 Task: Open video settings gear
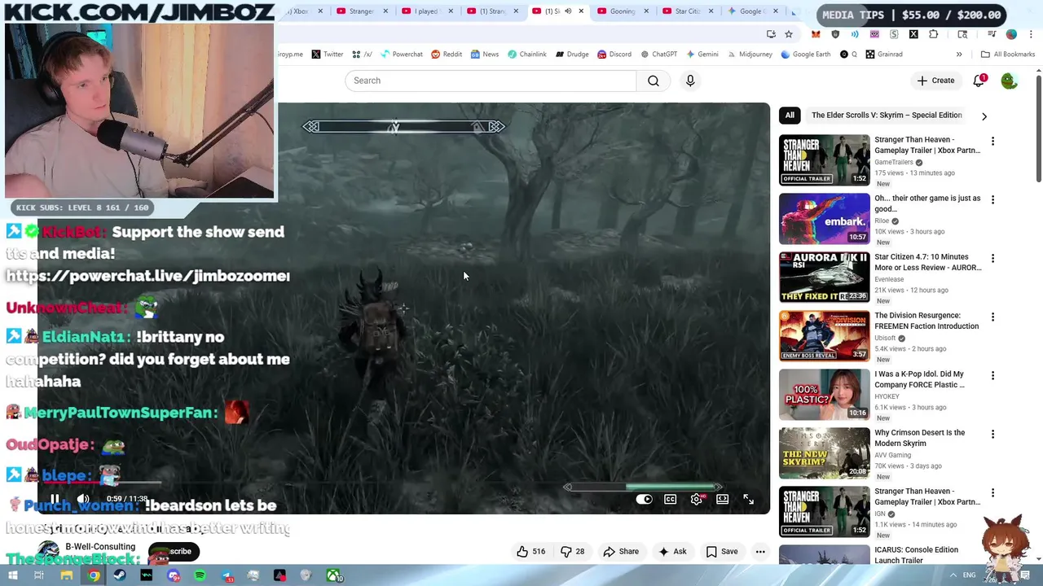tap(696, 499)
